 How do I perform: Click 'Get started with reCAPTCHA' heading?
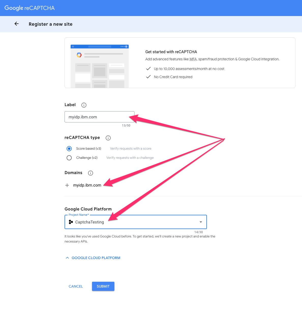[x=171, y=52]
